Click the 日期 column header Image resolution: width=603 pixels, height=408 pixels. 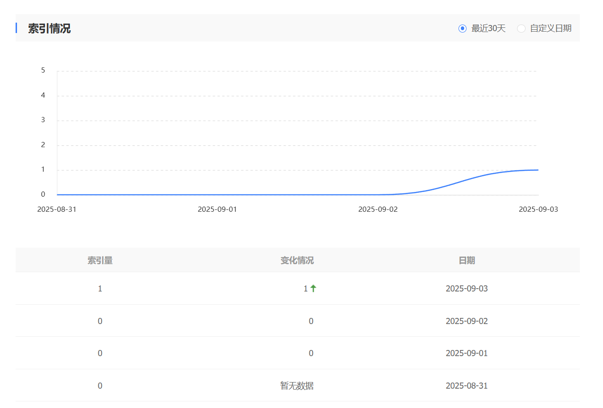[467, 260]
